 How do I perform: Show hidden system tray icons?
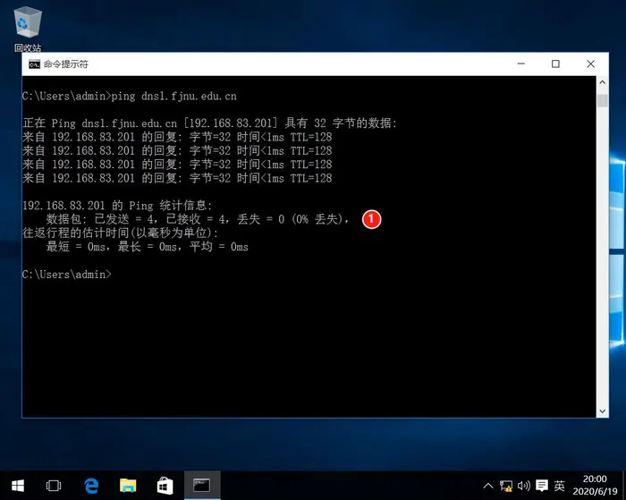coord(488,486)
